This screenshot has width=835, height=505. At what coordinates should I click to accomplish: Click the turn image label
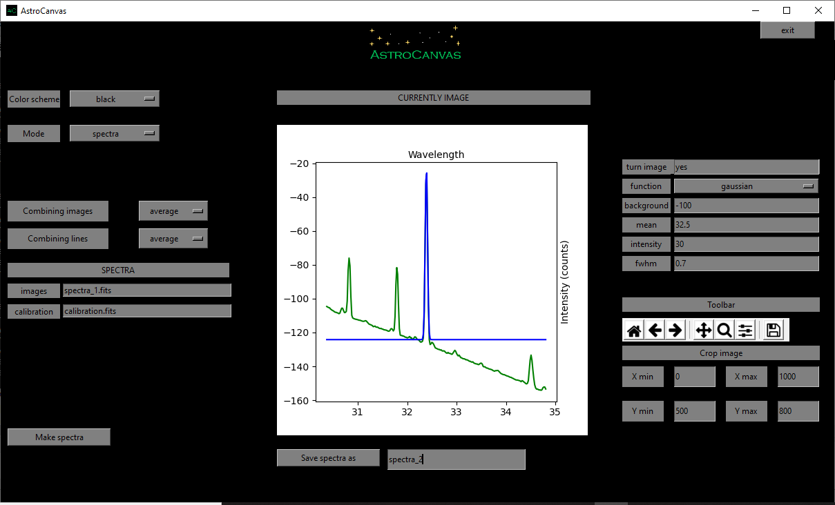pos(646,166)
